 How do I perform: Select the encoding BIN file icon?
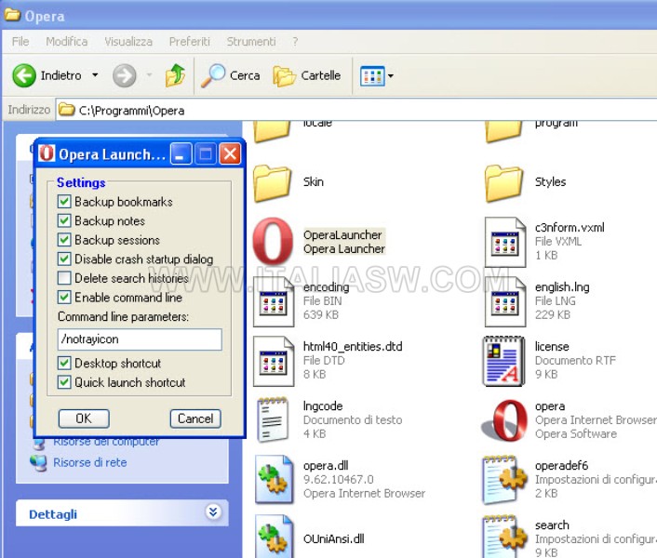(274, 301)
